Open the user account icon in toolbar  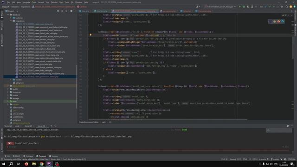[198, 6]
